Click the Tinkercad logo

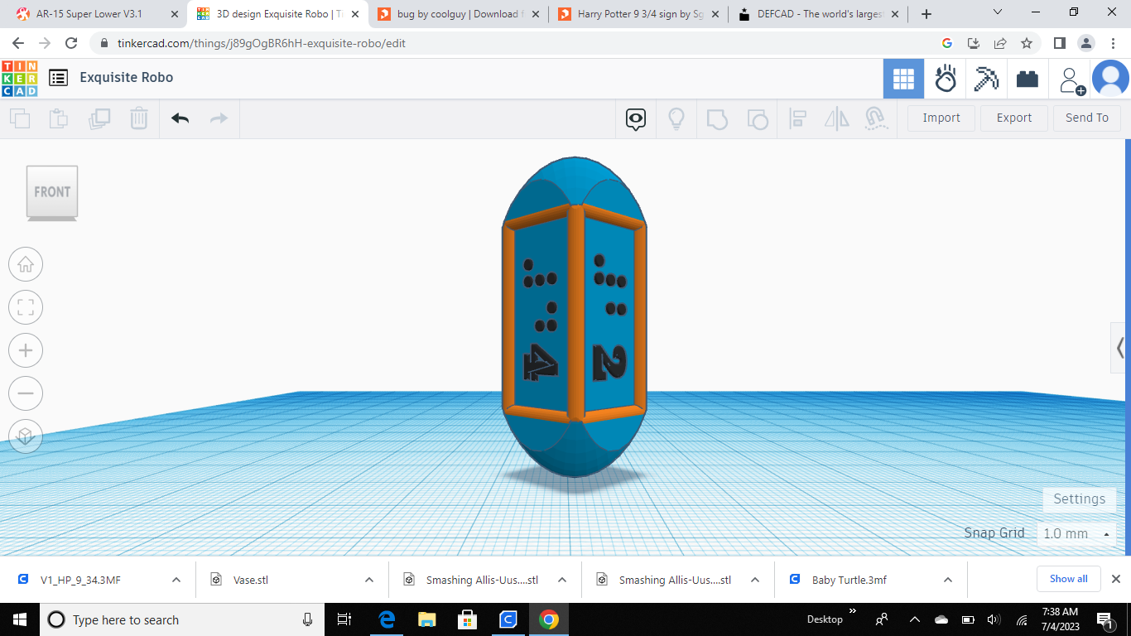pyautogui.click(x=19, y=79)
